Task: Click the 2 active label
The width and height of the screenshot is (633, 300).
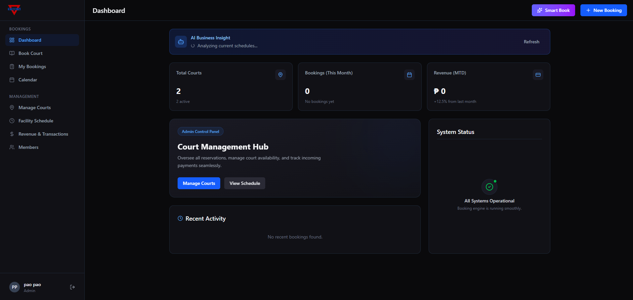Action: (x=183, y=102)
